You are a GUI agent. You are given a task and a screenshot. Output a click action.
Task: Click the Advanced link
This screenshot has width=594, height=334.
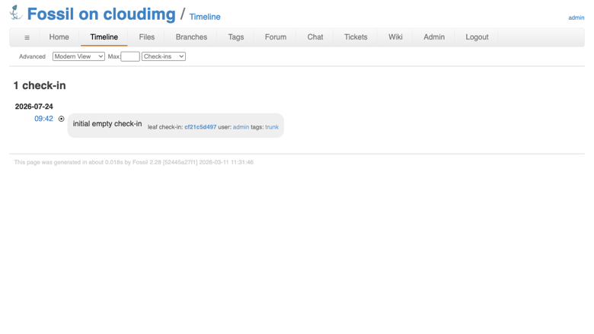[x=32, y=56]
